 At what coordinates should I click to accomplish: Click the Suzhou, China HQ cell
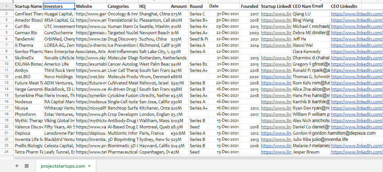154,39
